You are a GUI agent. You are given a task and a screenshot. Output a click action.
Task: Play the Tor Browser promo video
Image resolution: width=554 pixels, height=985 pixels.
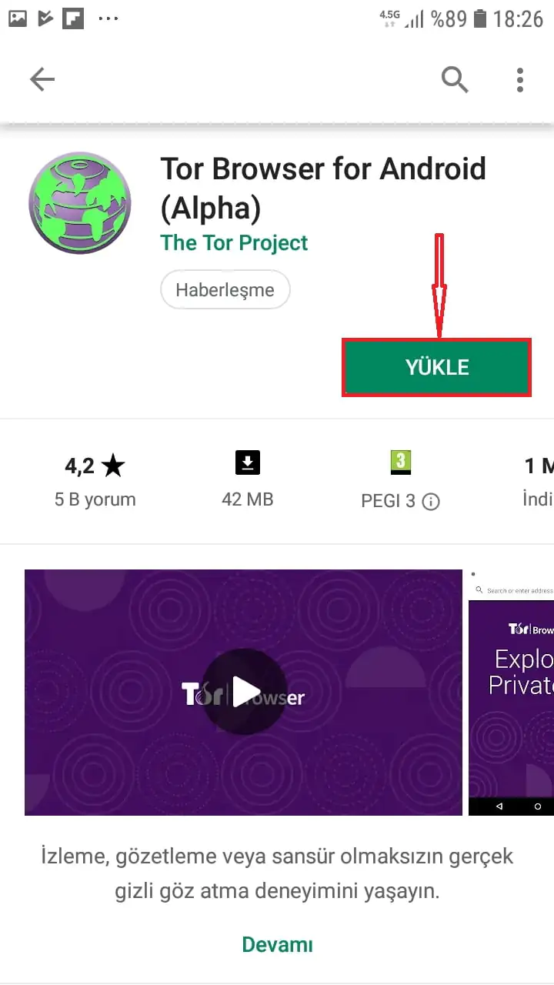(x=243, y=693)
